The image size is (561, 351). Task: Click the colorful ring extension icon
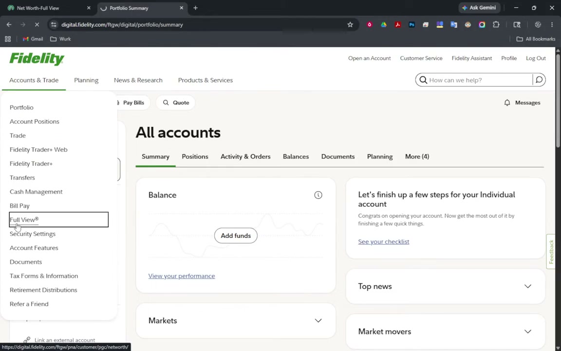point(482,25)
